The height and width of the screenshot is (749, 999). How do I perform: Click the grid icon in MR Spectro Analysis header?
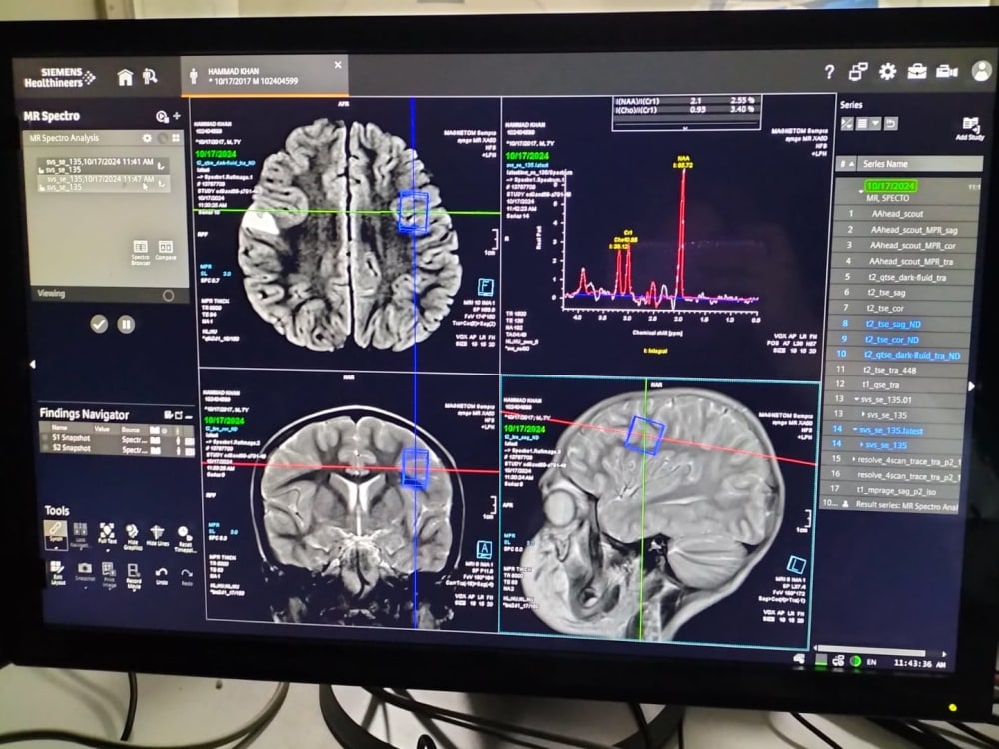click(175, 138)
